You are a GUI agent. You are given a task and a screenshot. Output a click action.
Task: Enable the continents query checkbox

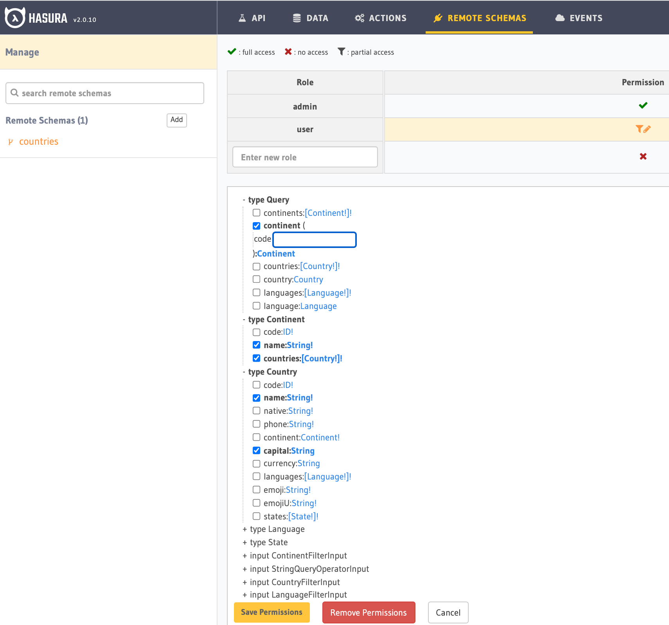[257, 213]
